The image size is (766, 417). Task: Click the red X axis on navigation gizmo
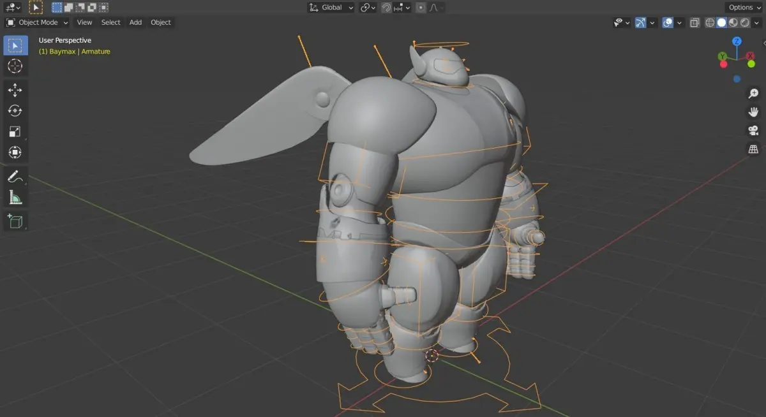[x=751, y=57]
